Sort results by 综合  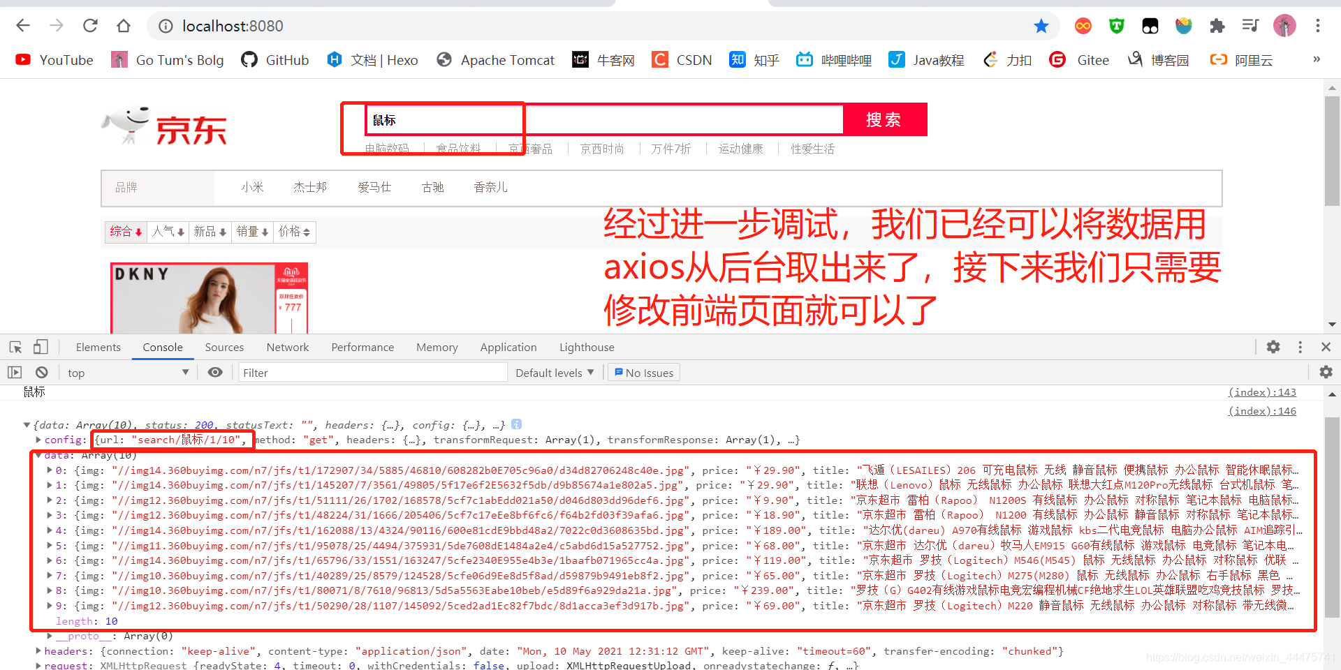point(126,232)
